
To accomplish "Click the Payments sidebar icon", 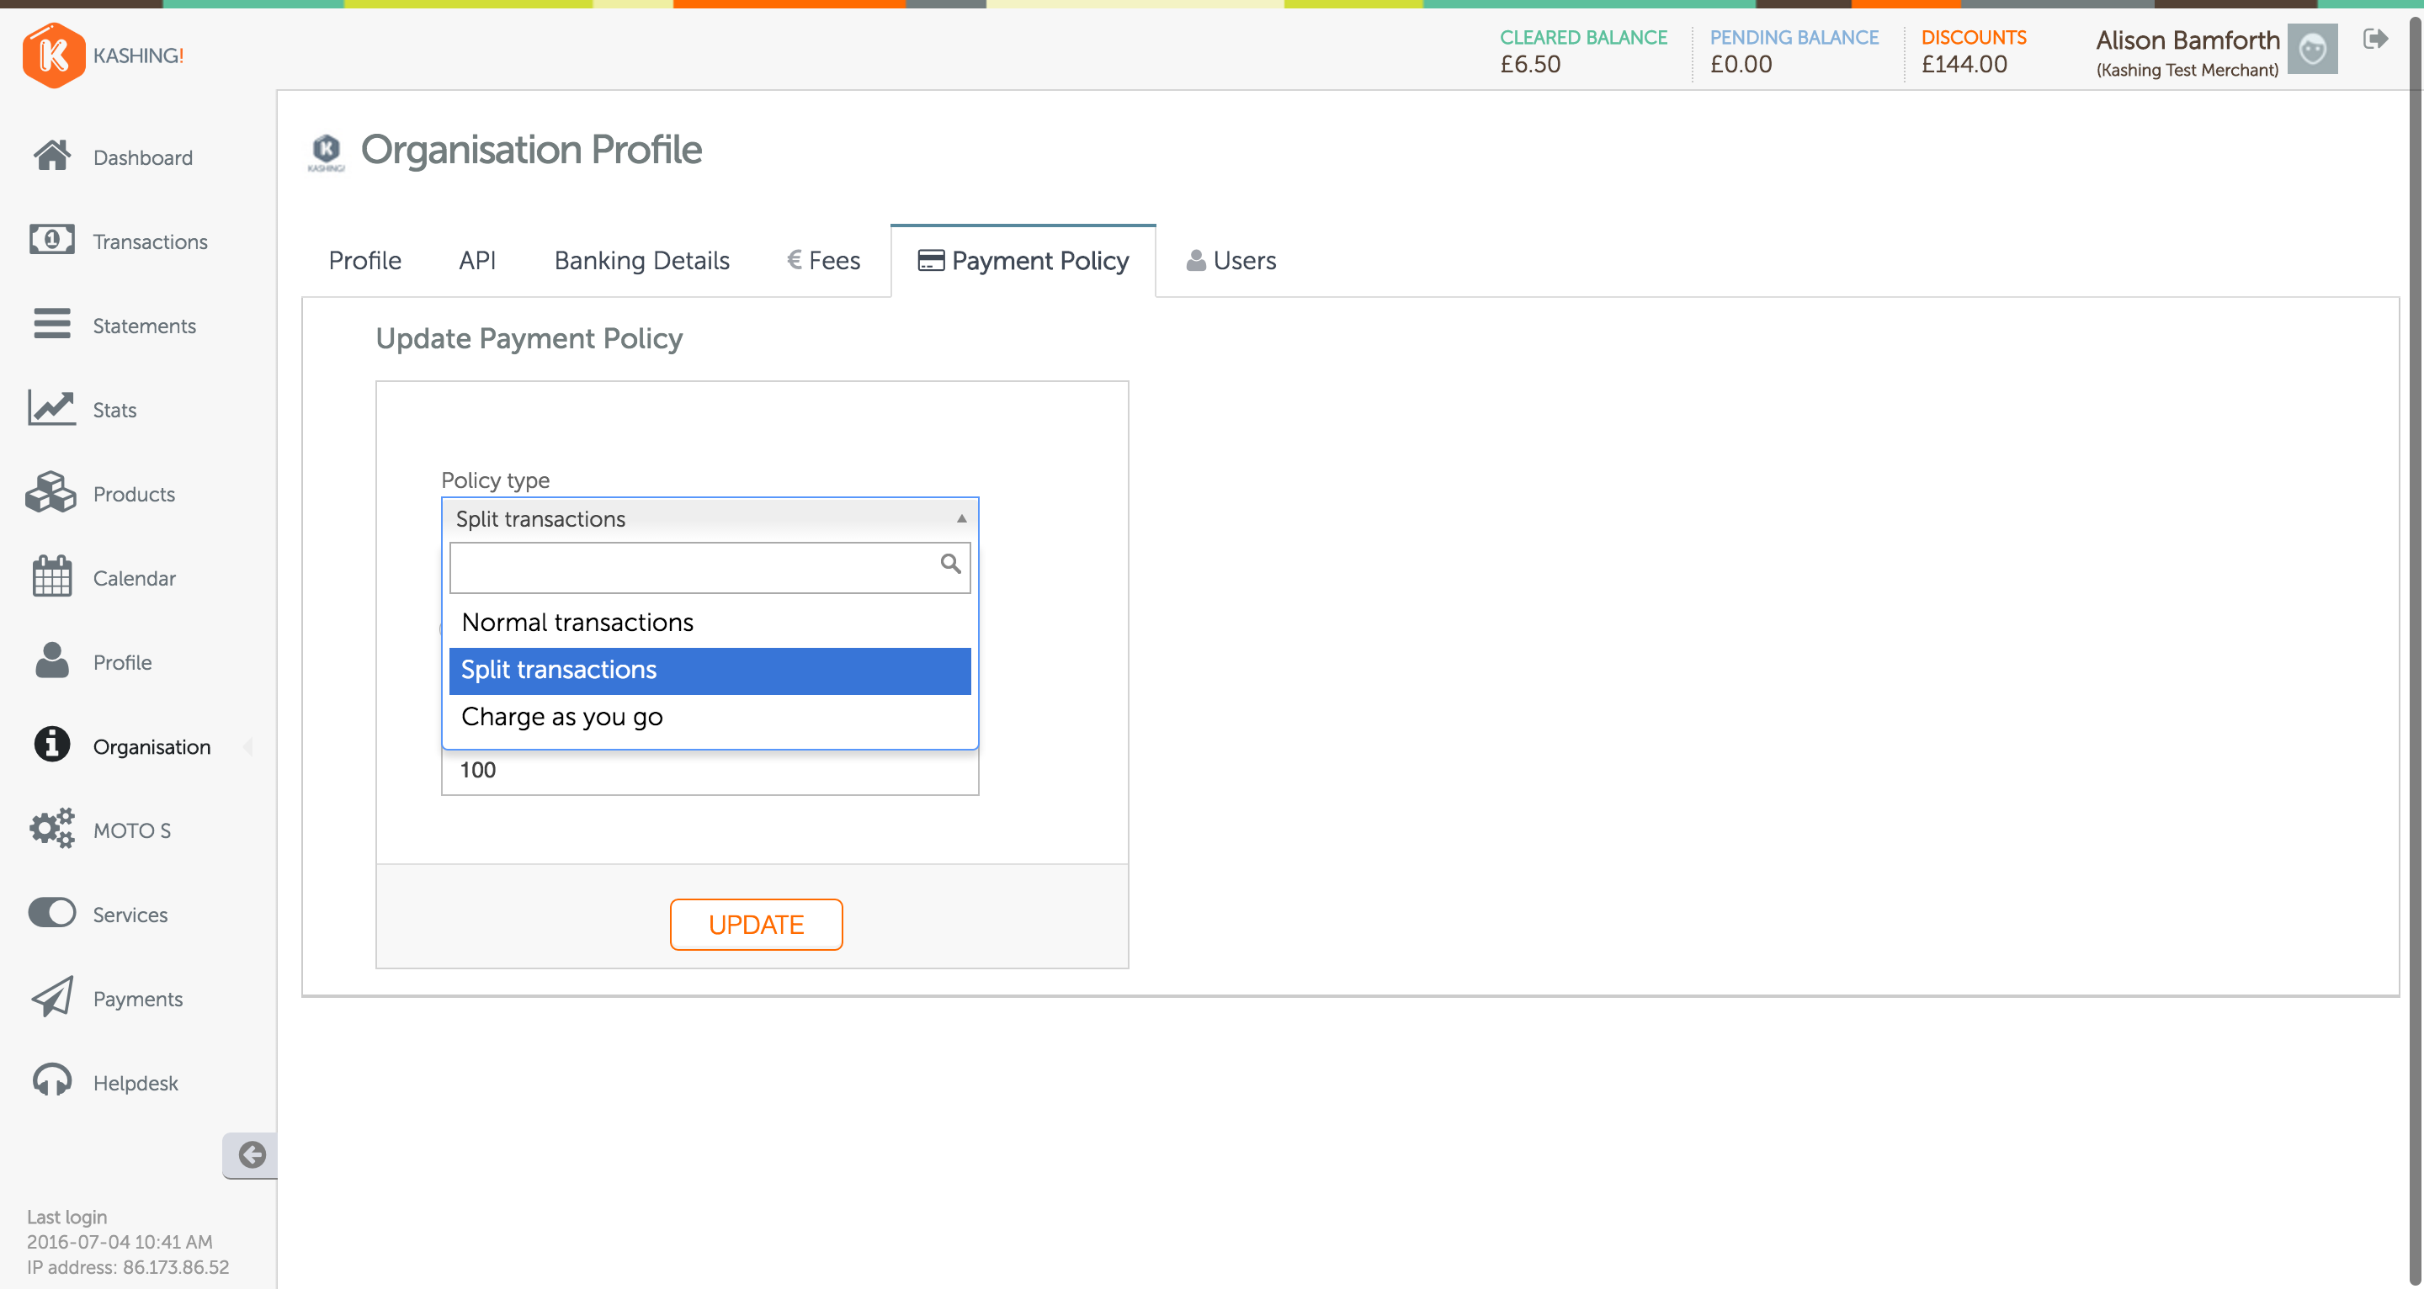I will (x=53, y=999).
